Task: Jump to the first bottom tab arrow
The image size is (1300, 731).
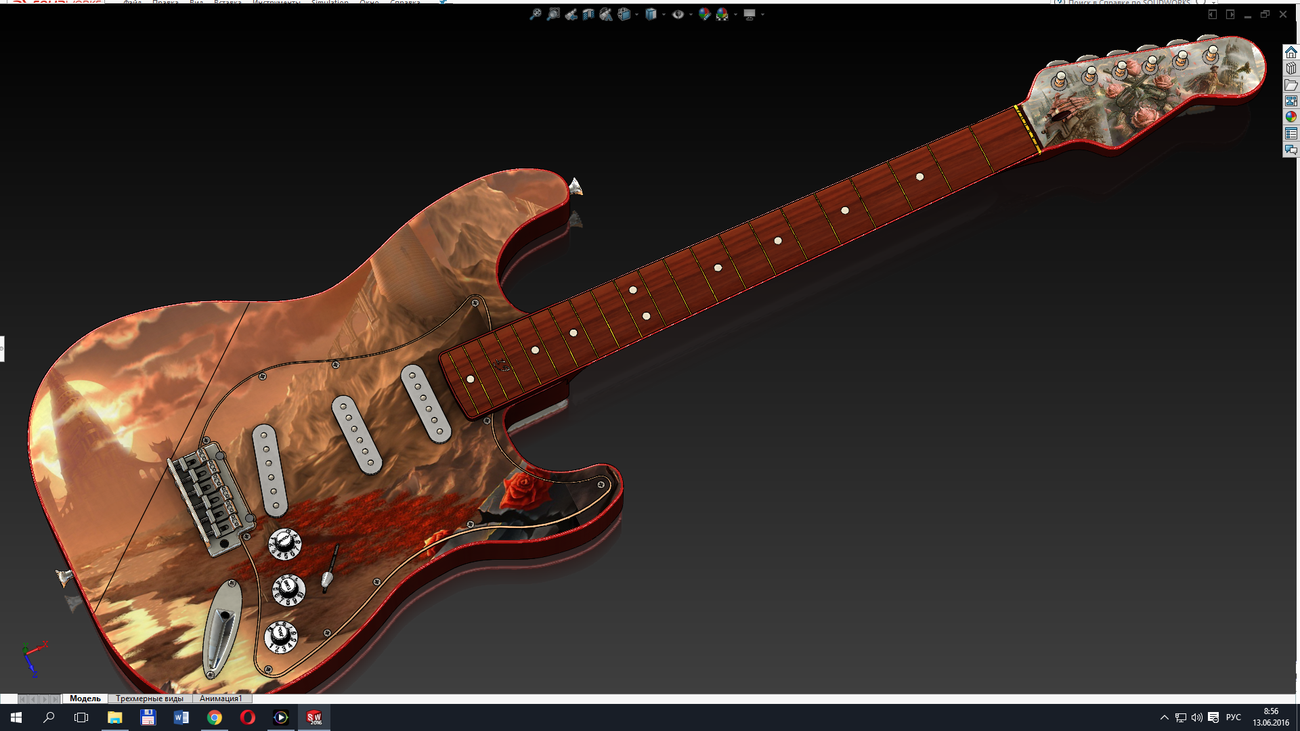Action: pos(23,699)
